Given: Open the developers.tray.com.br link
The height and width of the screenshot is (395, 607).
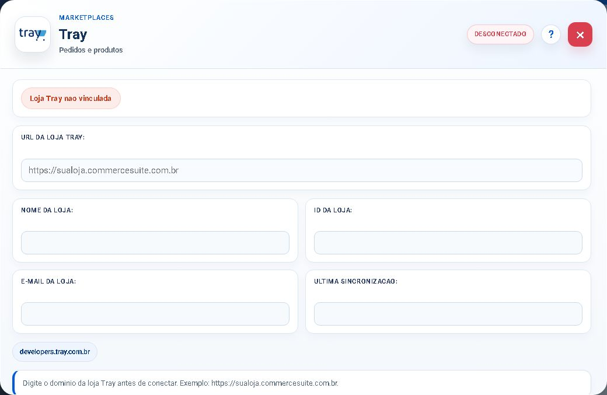Looking at the screenshot, I should coord(55,352).
